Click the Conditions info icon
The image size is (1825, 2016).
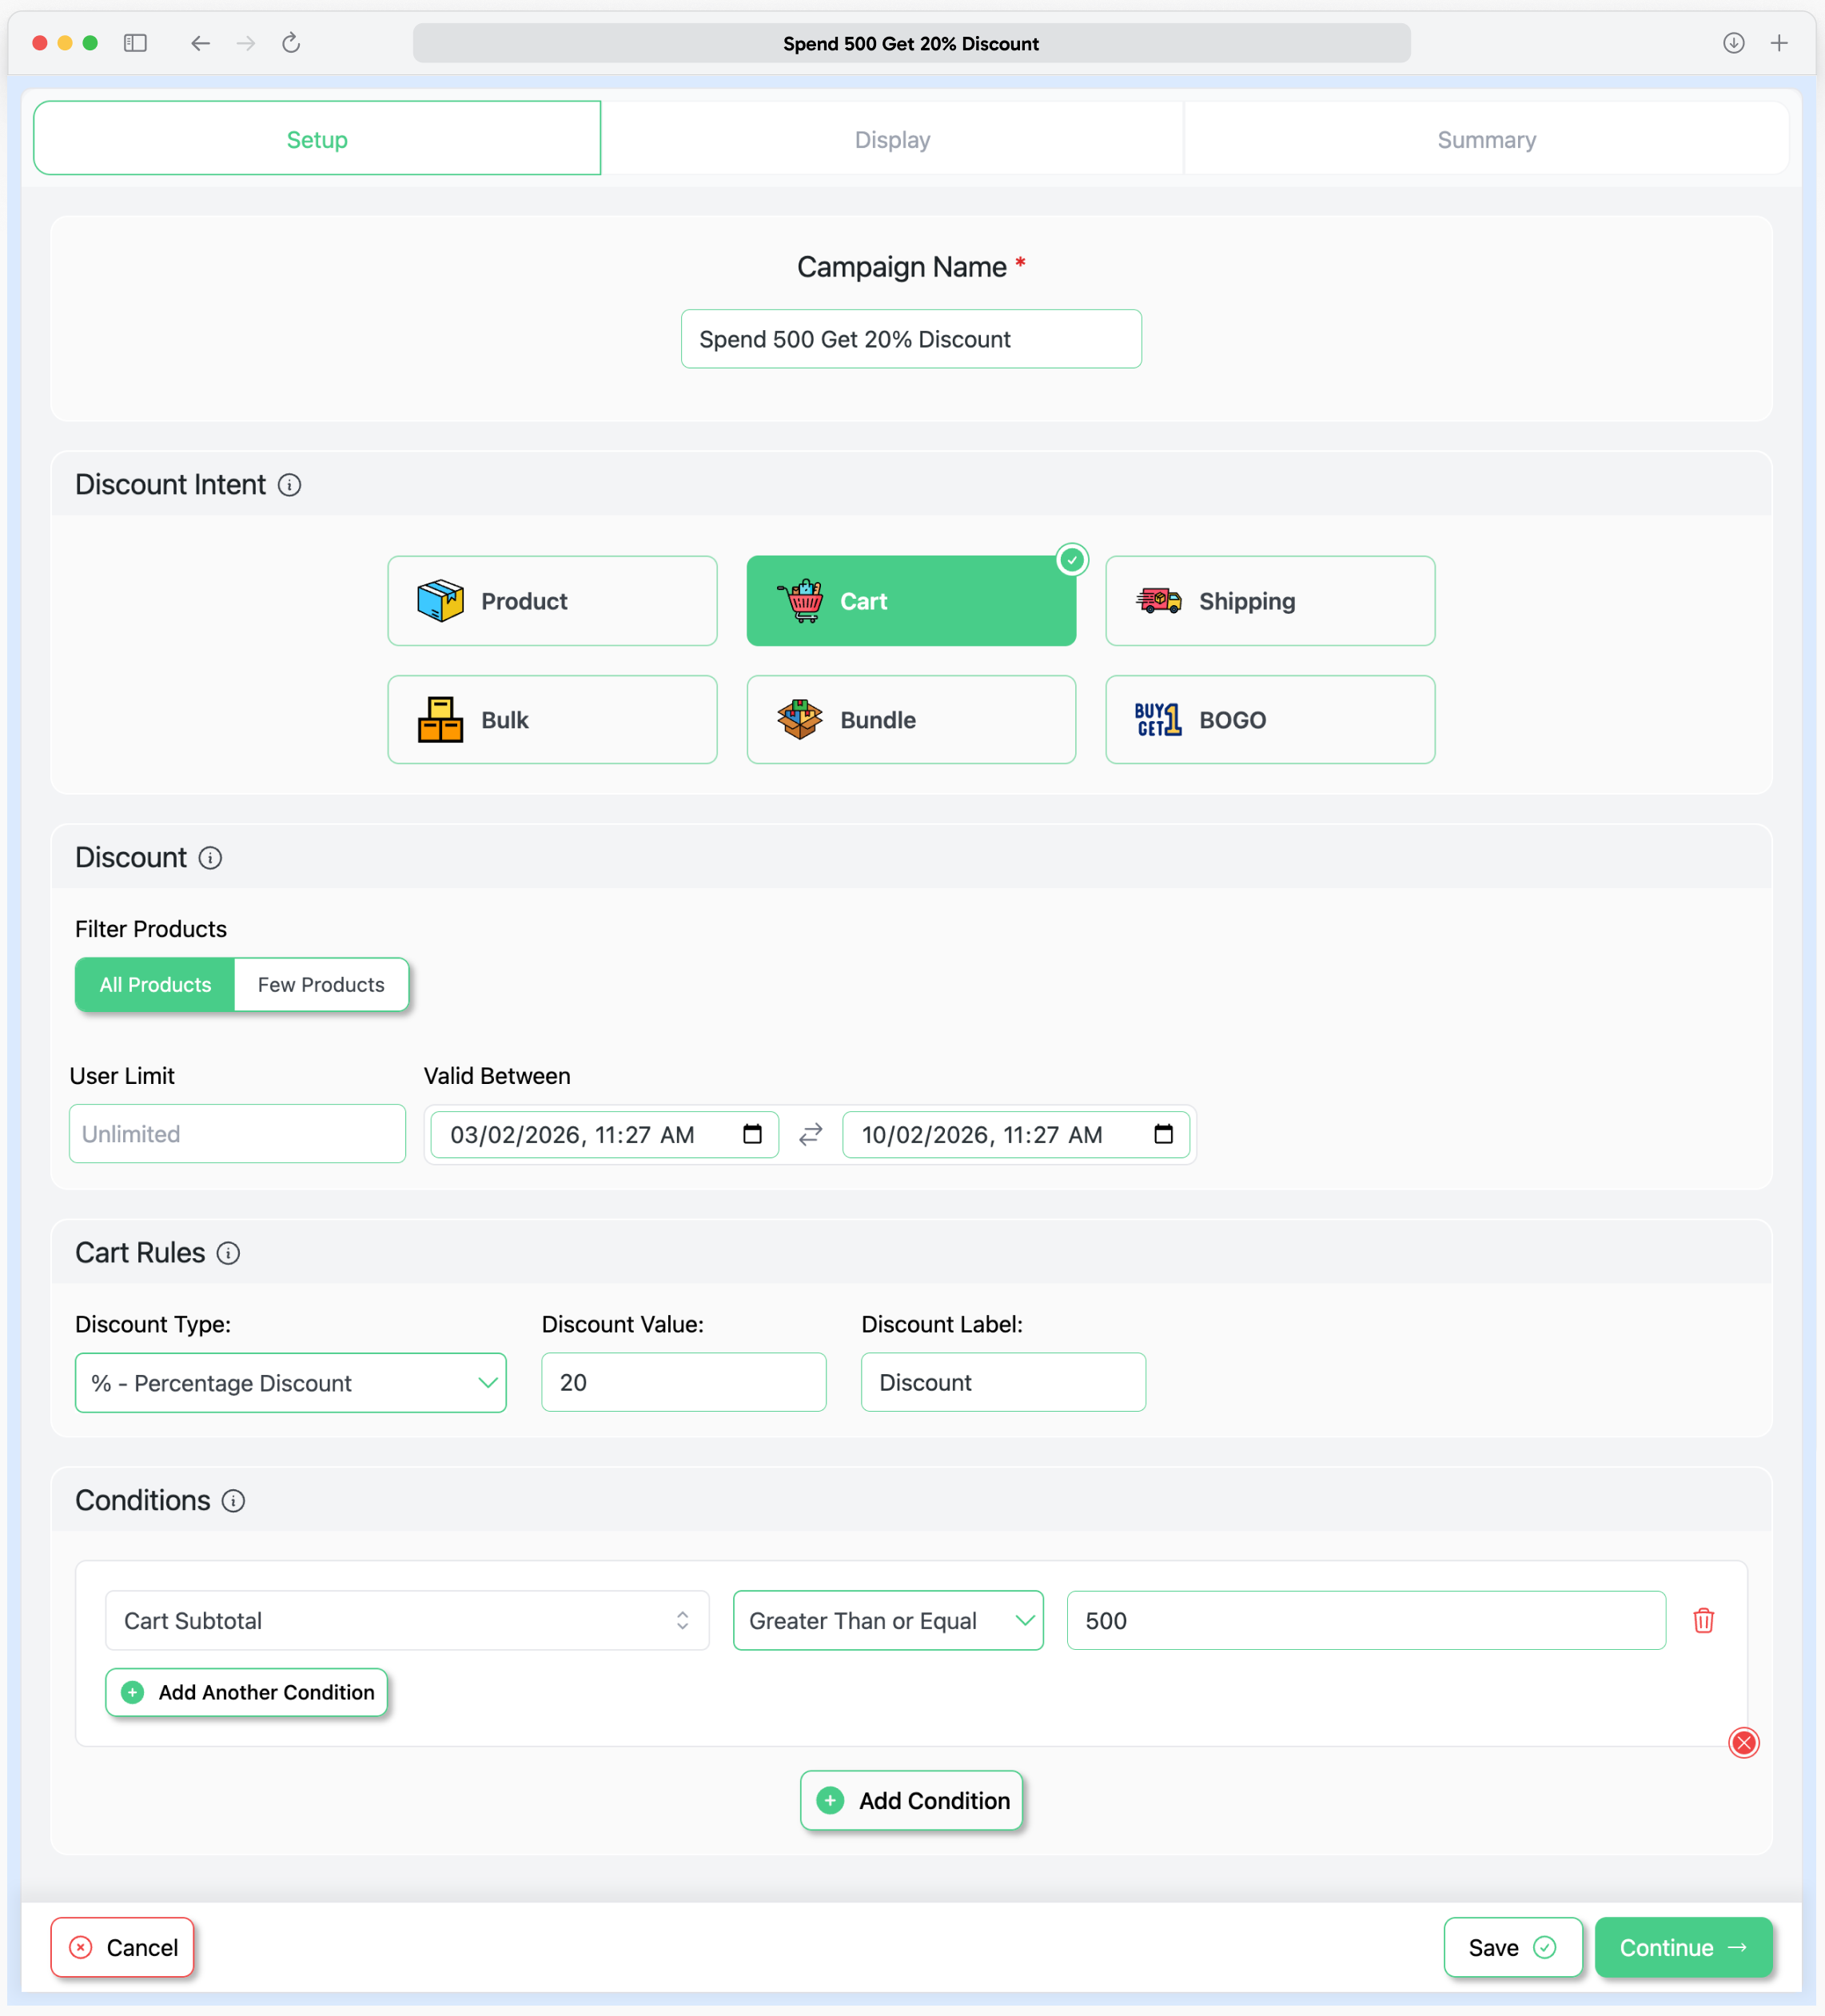pyautogui.click(x=233, y=1500)
